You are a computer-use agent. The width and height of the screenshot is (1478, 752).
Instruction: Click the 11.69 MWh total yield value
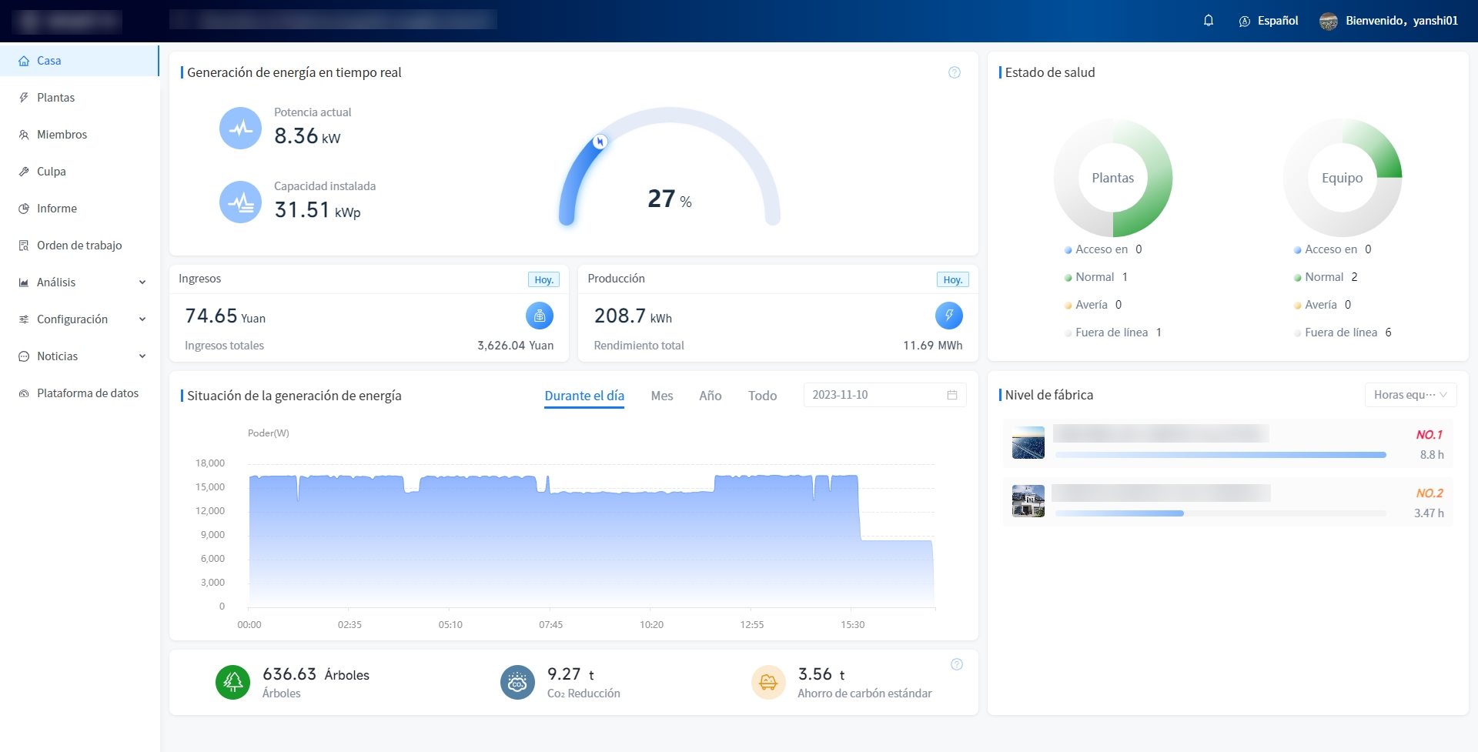(x=933, y=346)
